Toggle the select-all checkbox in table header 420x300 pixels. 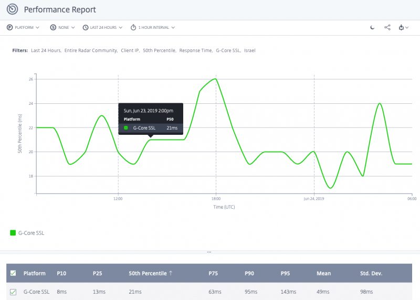(13, 273)
